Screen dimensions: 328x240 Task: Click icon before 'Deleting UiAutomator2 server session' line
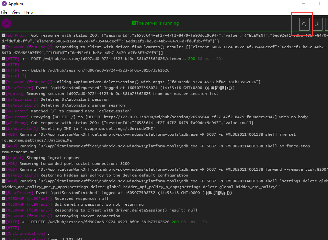click(3, 105)
